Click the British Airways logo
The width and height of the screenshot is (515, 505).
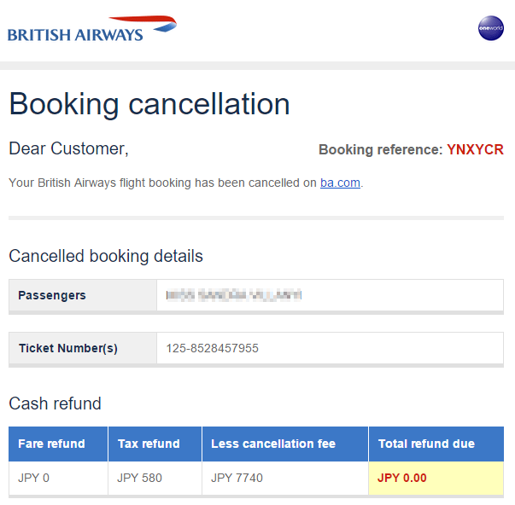coord(92,28)
